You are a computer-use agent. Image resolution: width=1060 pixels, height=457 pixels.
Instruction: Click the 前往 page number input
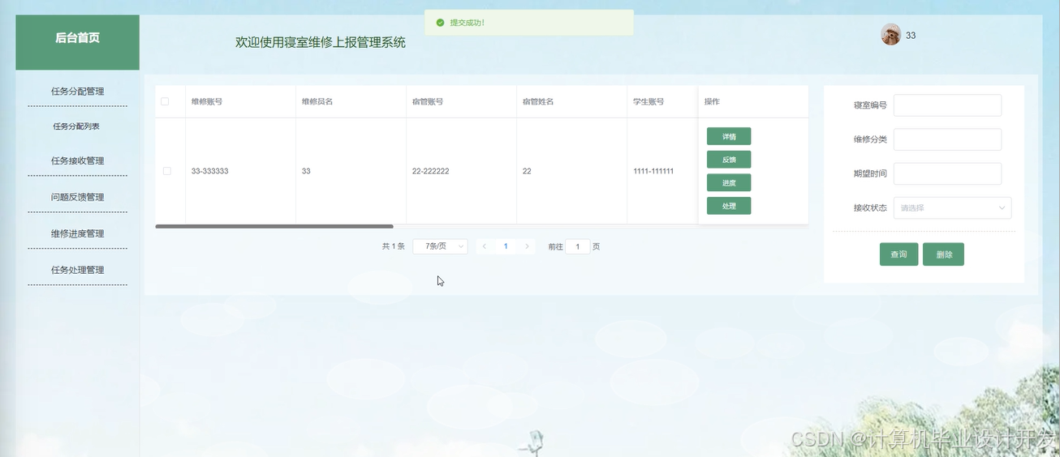tap(578, 246)
